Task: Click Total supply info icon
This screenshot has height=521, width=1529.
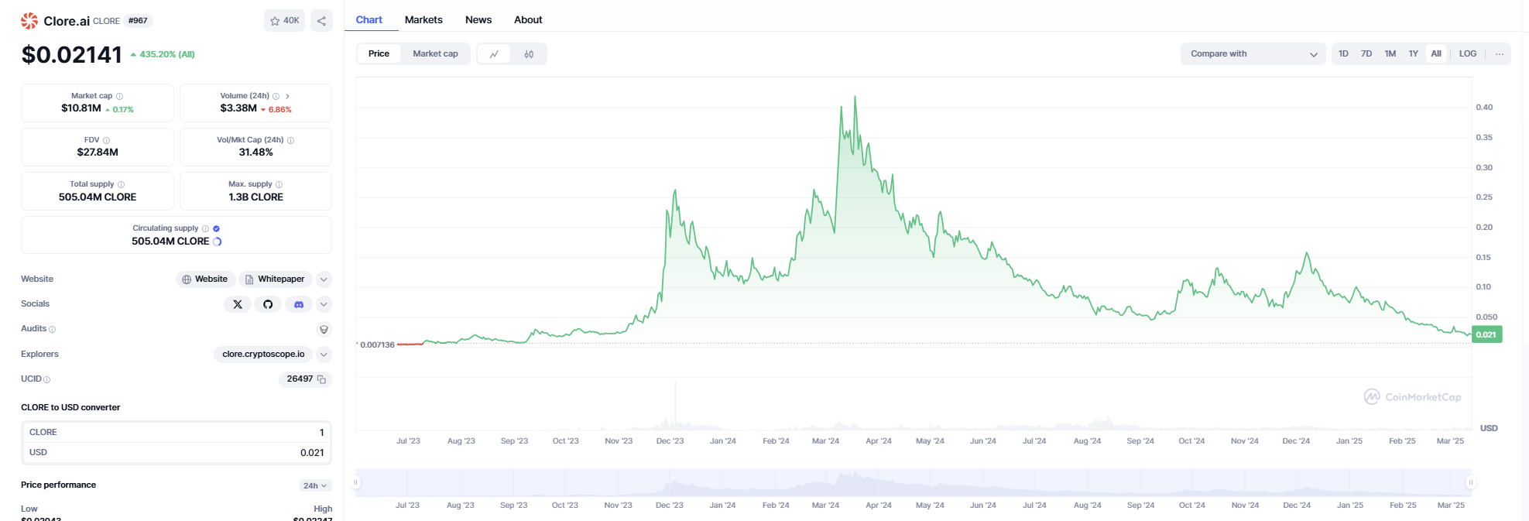Action: 121,184
